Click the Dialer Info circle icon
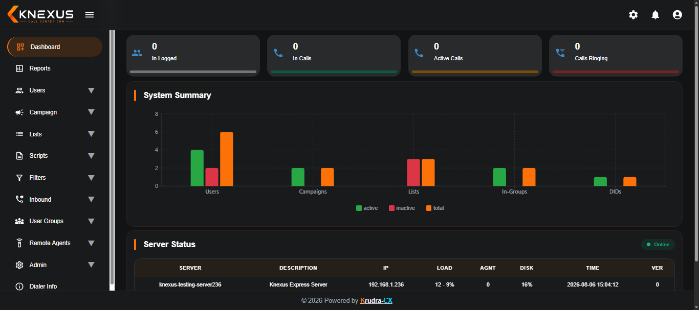Viewport: 699px width, 310px height. click(x=19, y=287)
